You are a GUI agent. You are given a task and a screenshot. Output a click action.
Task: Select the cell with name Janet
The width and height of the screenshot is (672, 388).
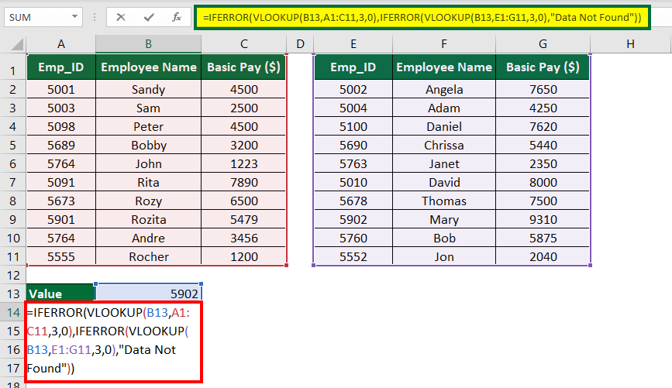444,163
